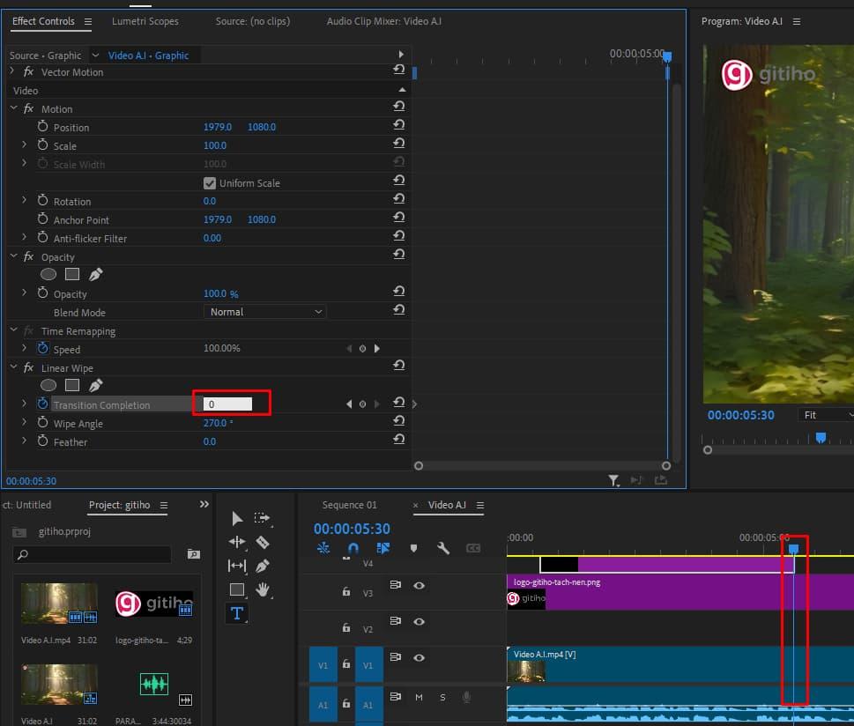Click the timeline wrench settings icon
Screen dimensions: 854x726
click(443, 548)
